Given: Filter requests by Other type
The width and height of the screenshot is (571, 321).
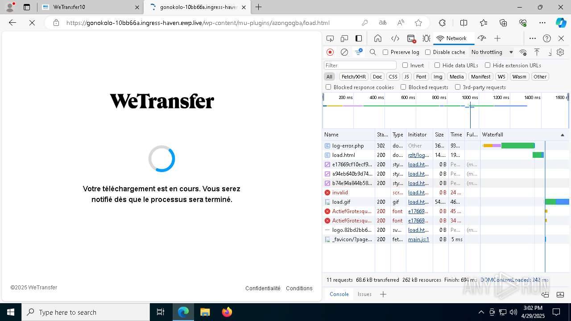Looking at the screenshot, I should 540,77.
